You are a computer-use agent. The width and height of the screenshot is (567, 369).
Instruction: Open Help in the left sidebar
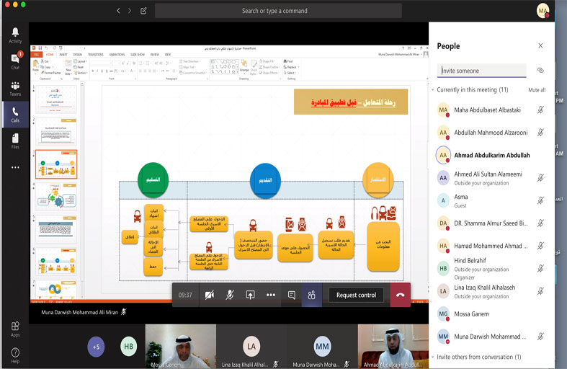click(x=15, y=355)
